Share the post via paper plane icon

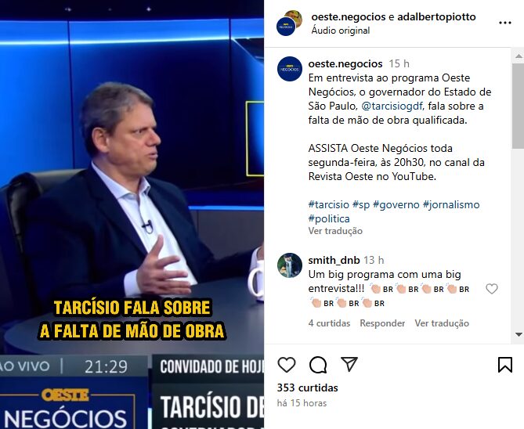tap(349, 364)
